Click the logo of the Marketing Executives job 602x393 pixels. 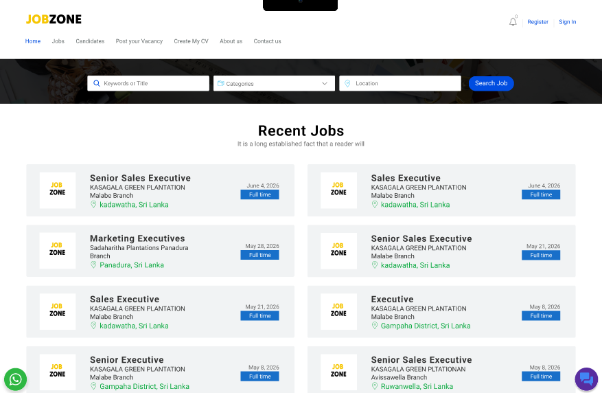(58, 251)
